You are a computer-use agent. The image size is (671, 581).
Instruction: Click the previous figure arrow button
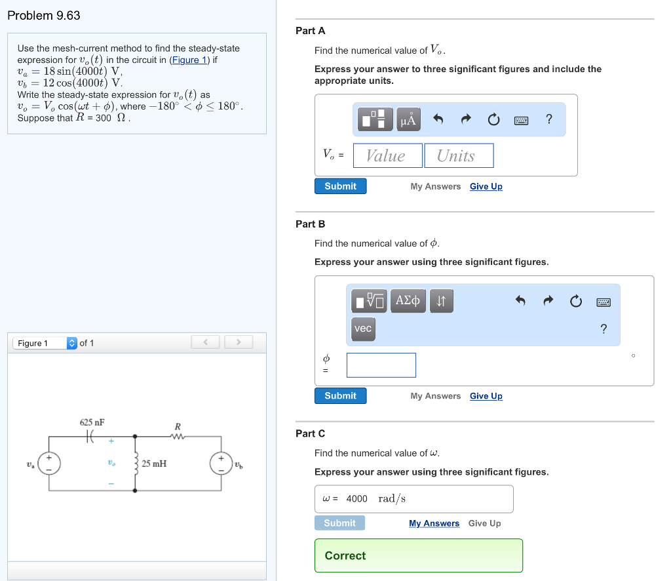point(205,342)
